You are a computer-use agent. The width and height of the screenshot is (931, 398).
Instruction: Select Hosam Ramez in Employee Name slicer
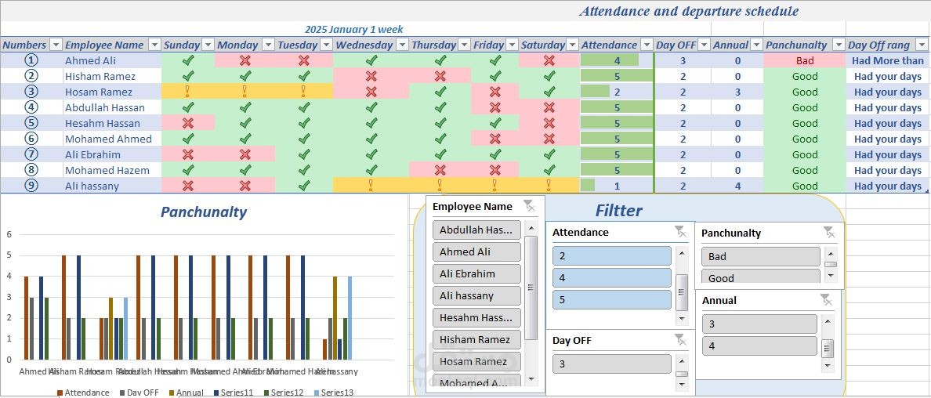(x=476, y=361)
